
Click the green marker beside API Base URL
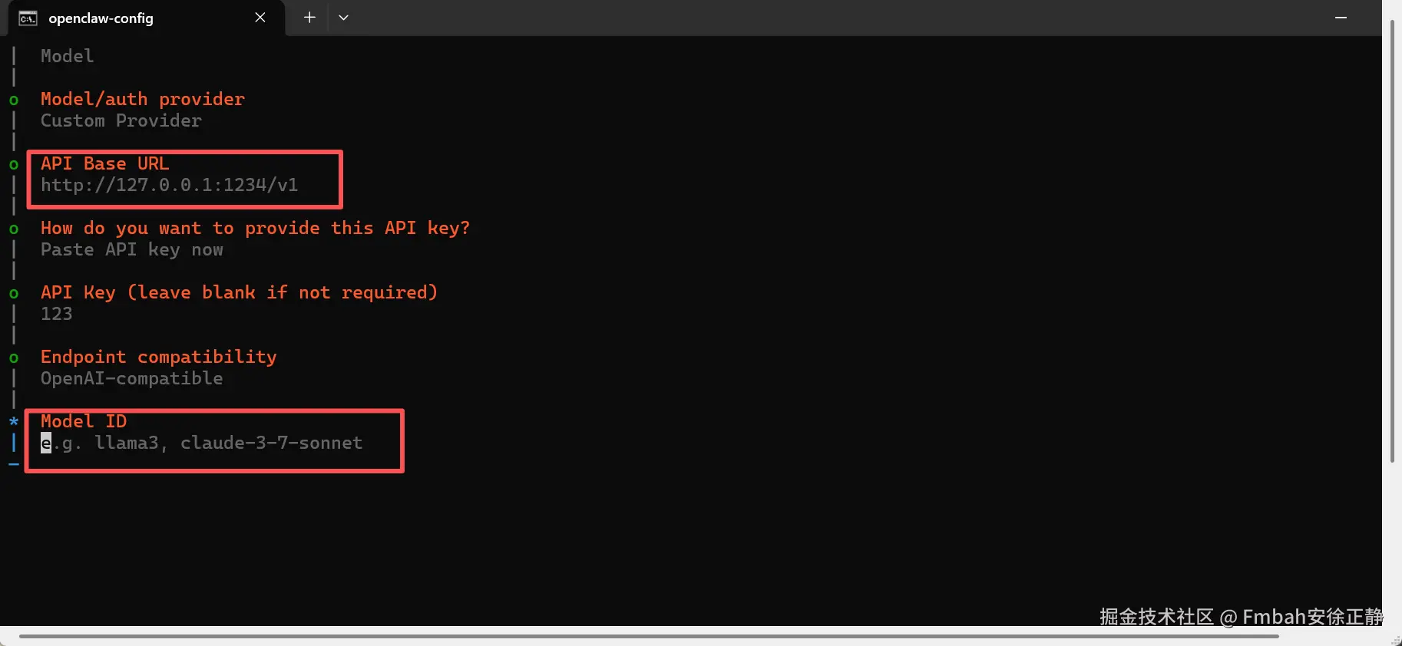14,165
